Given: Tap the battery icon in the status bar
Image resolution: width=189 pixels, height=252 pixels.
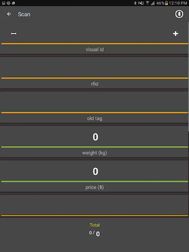Looking at the screenshot, I should click(x=166, y=3).
